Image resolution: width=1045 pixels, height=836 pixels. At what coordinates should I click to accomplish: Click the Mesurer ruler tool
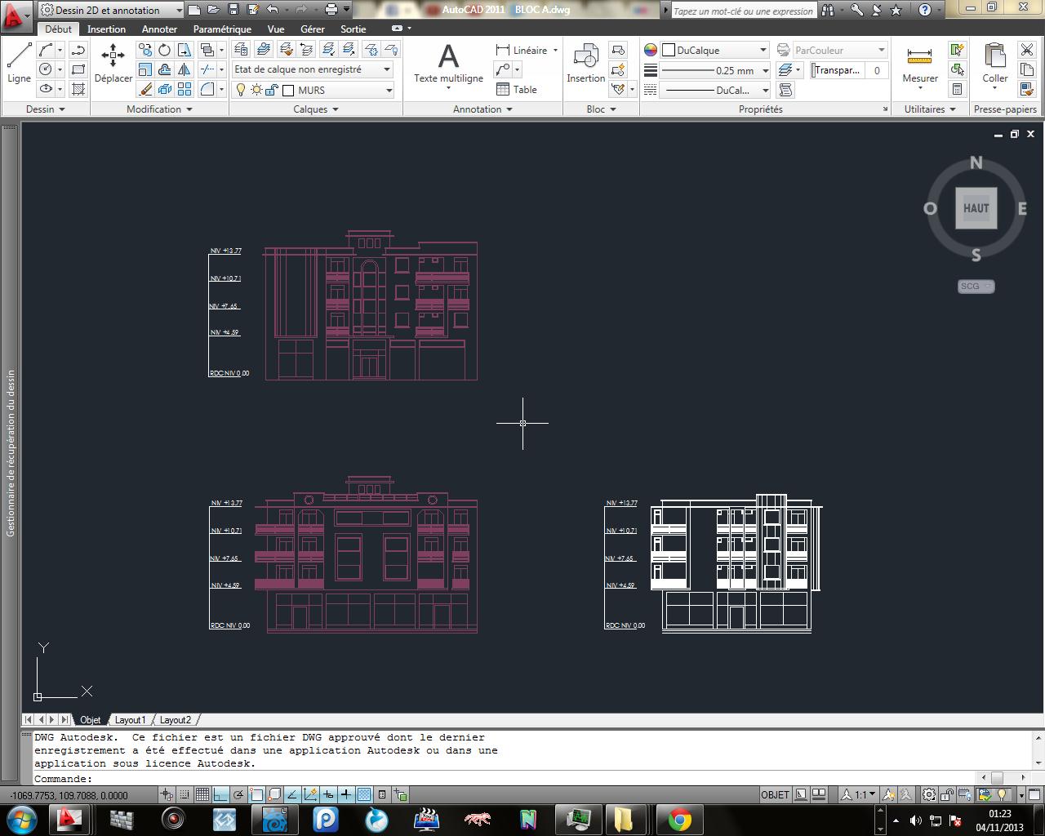pos(919,63)
